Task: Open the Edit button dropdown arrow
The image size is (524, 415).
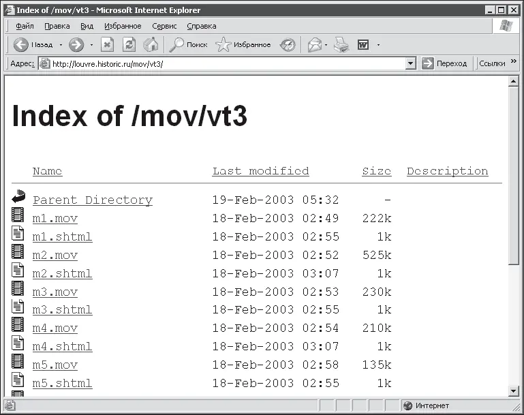Action: [378, 45]
